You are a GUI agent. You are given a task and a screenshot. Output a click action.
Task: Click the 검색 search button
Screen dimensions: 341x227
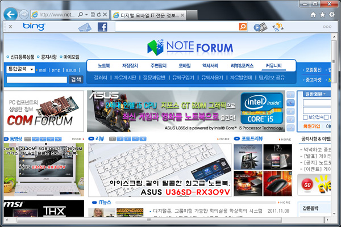(76, 79)
